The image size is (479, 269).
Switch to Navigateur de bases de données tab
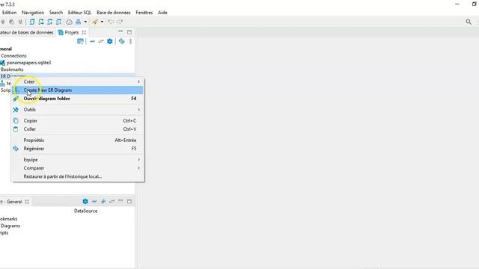coord(27,32)
